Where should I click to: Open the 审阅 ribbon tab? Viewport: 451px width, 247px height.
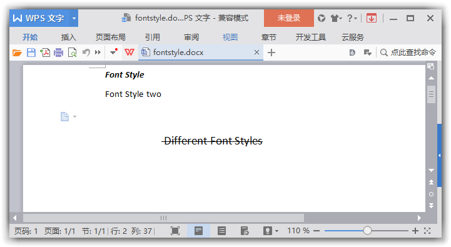point(191,37)
